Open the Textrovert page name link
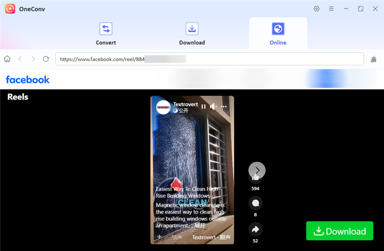 click(185, 104)
